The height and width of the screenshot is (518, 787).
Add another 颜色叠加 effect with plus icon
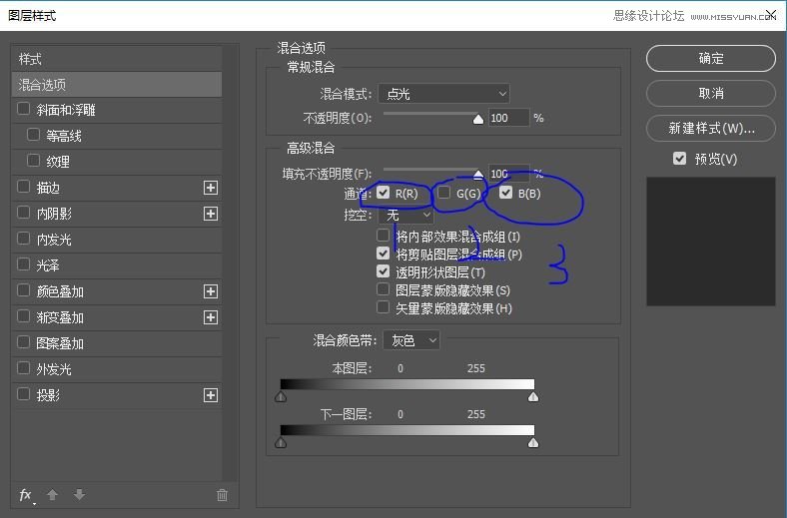(211, 291)
